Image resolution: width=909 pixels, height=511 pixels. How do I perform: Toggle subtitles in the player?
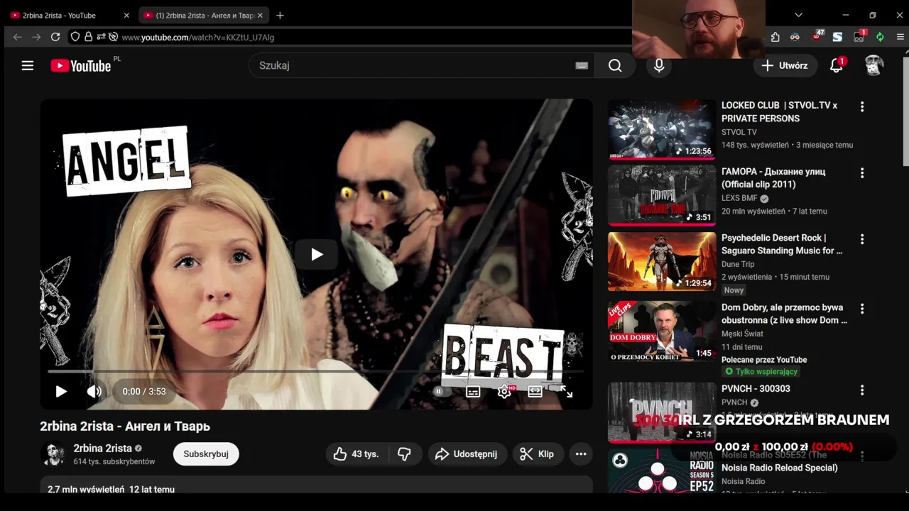(x=473, y=391)
